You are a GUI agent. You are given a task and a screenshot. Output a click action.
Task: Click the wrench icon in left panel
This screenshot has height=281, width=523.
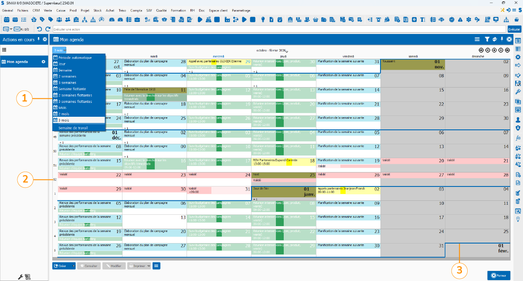20,276
